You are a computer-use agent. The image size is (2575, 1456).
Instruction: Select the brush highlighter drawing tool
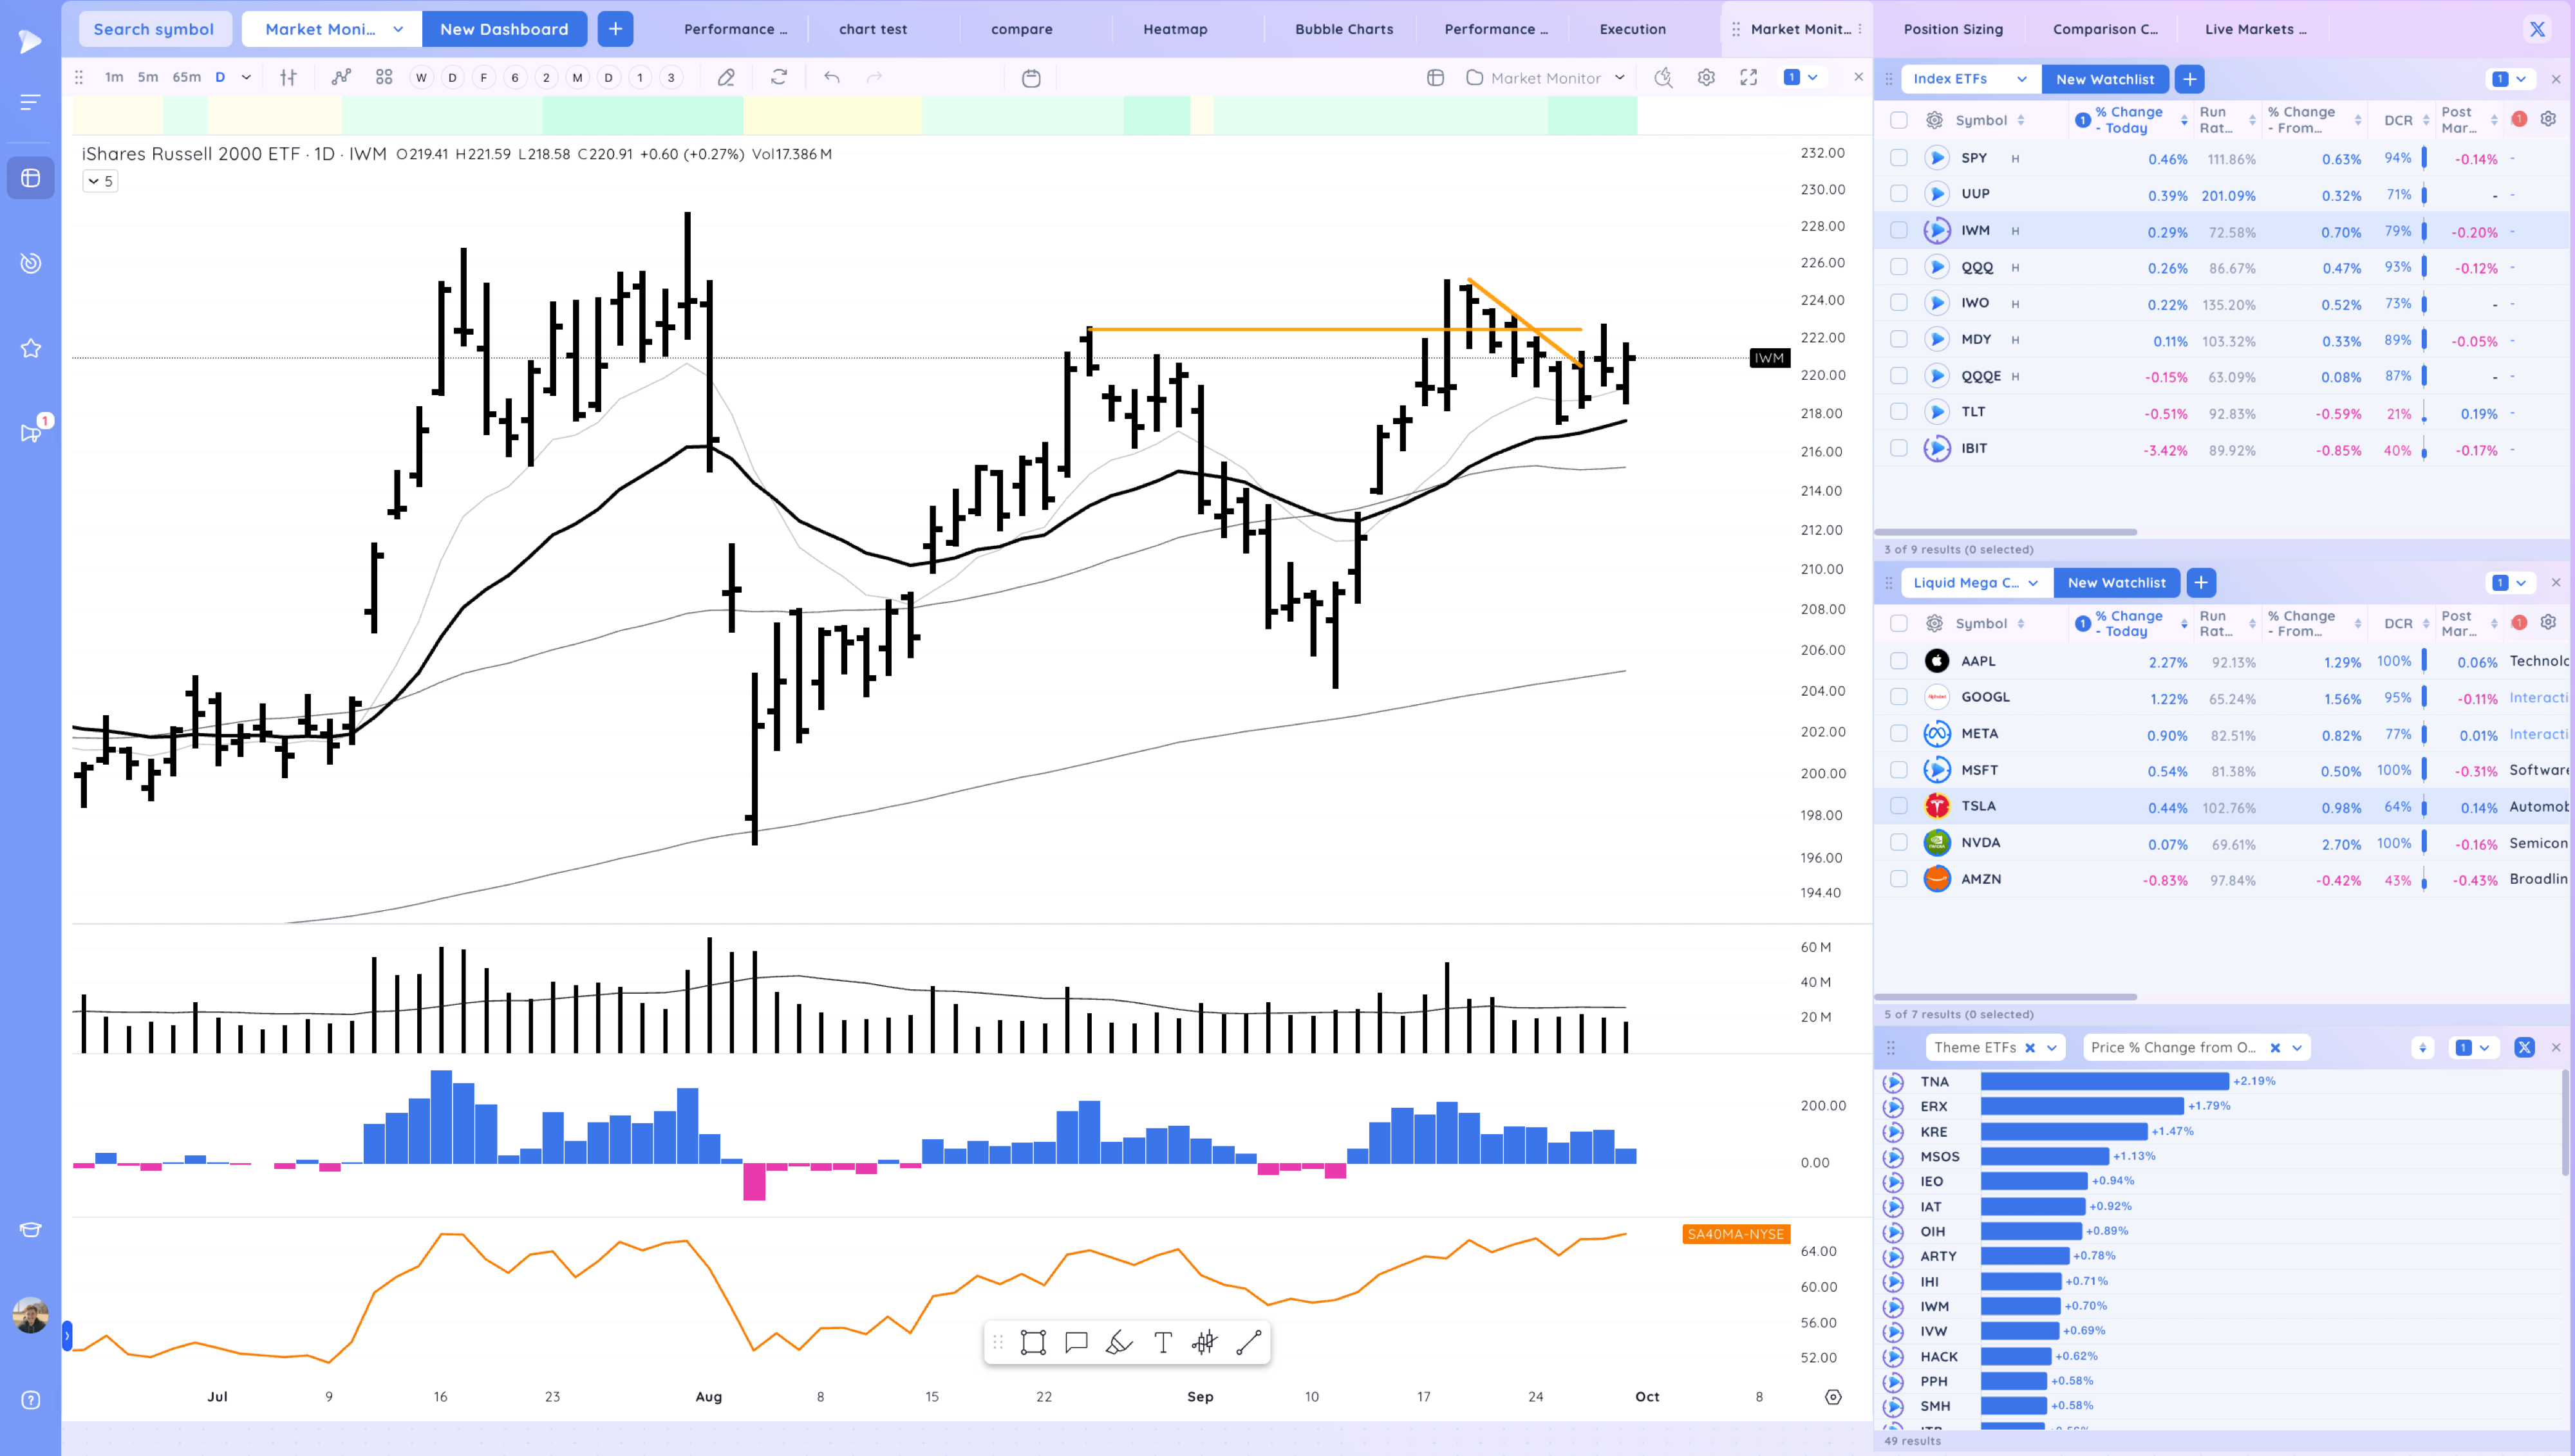[1119, 1342]
